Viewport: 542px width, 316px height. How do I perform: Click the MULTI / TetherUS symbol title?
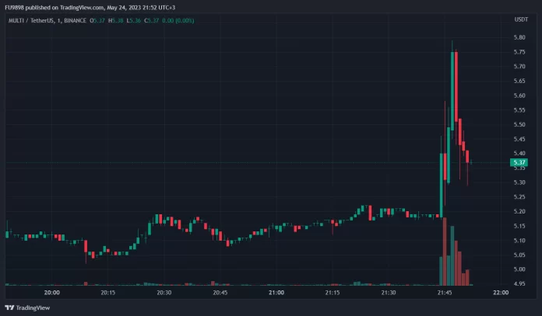pyautogui.click(x=30, y=20)
